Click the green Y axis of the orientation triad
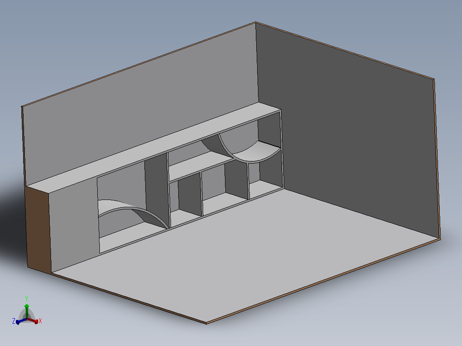Viewport: 462px width, 346px height. (x=27, y=311)
